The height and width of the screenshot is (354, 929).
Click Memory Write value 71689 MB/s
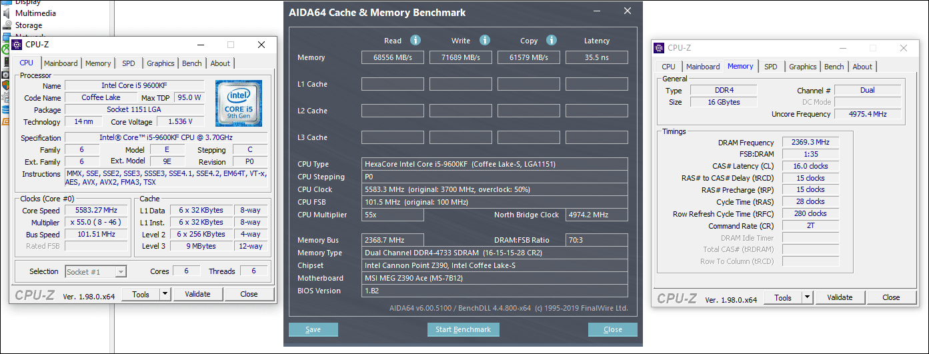(x=461, y=57)
